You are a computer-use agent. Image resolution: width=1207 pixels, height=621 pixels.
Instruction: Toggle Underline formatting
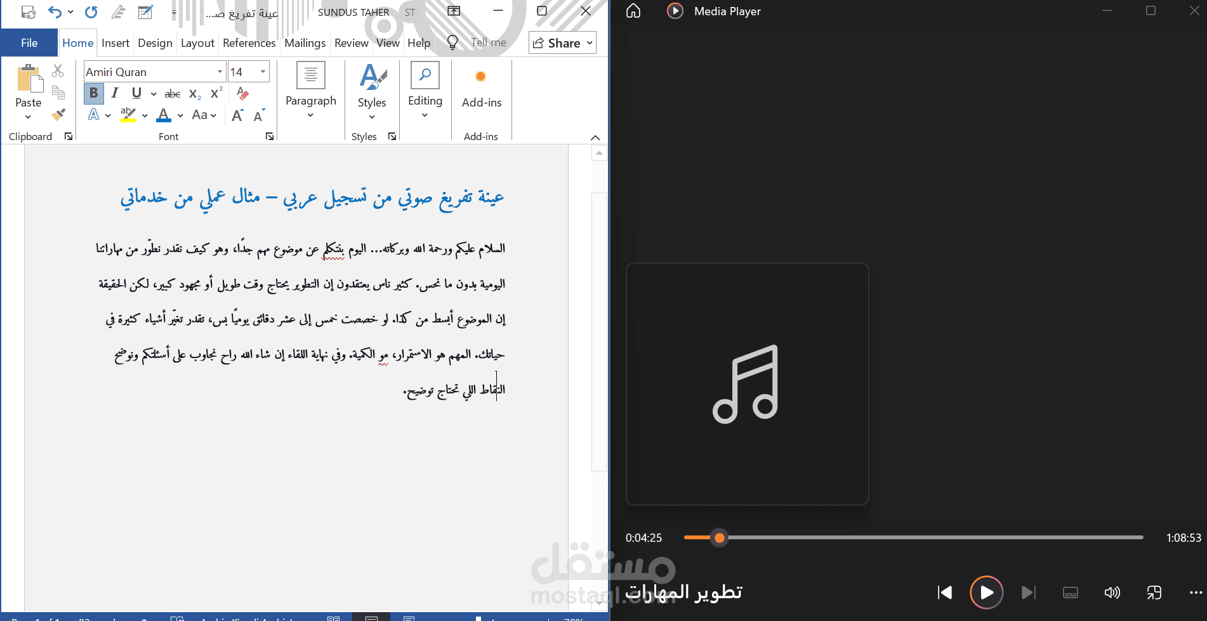136,93
